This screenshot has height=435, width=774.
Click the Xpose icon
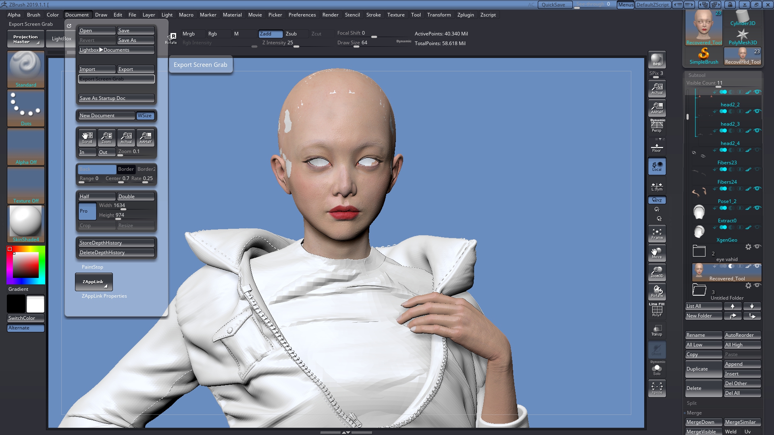[657, 388]
